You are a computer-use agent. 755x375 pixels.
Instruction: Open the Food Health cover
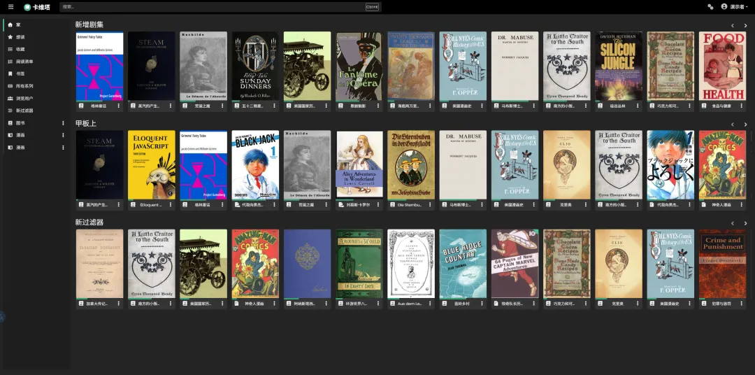tap(723, 66)
